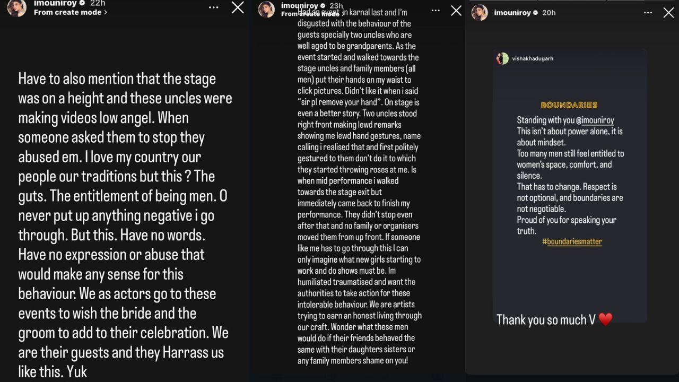Screen dimensions: 679x382
Task: Close the 22h story
Action: (x=238, y=7)
